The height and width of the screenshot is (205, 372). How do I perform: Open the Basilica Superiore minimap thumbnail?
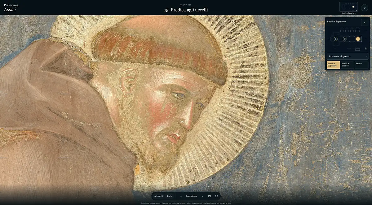pos(348,7)
